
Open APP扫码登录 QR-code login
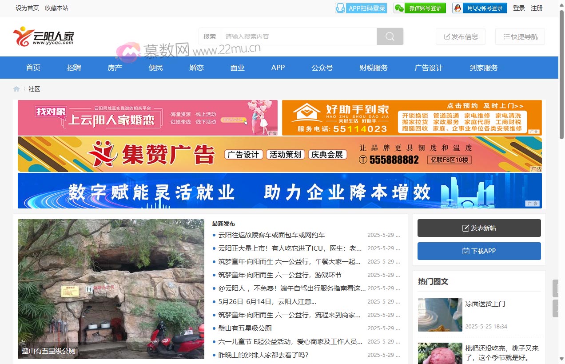361,8
